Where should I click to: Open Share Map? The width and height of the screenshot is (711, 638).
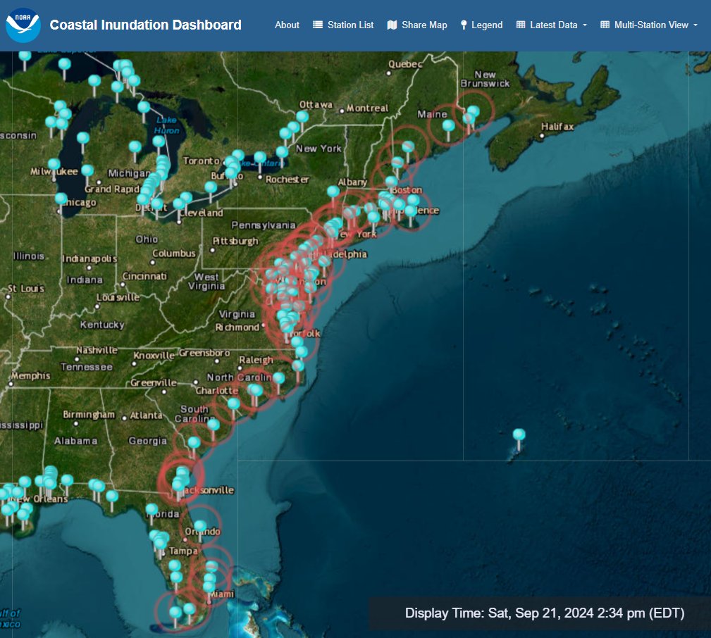417,25
